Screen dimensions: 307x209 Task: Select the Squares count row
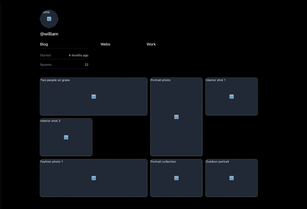(x=64, y=65)
